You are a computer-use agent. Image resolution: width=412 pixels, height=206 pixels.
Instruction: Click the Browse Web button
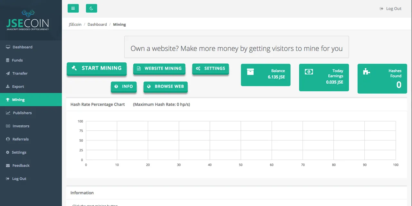click(x=165, y=87)
